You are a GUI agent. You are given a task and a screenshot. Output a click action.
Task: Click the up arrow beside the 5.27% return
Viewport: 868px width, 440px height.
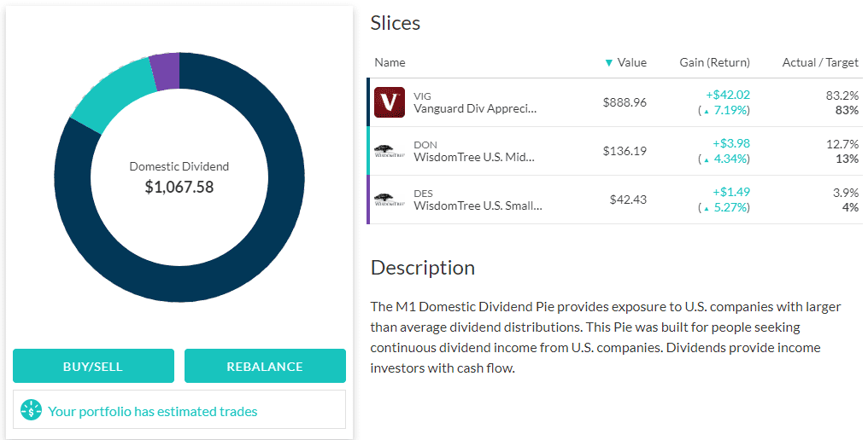click(x=707, y=208)
